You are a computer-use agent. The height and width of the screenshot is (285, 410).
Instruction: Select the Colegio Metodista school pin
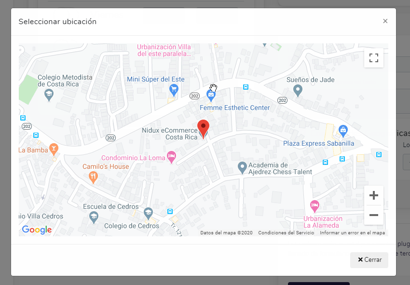point(49,95)
